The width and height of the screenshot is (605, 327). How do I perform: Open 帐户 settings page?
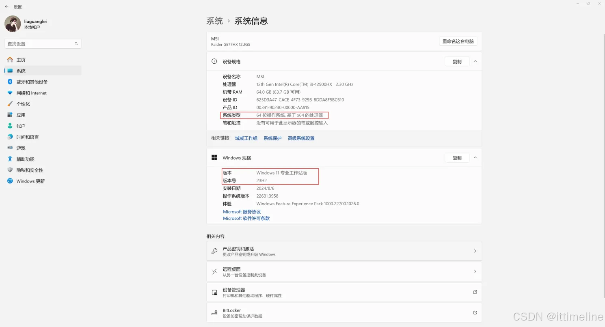(43, 126)
